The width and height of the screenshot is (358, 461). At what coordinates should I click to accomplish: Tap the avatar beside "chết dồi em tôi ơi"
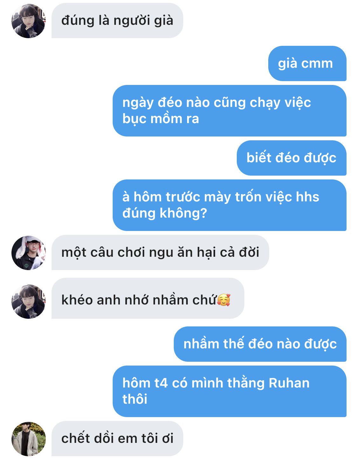[x=29, y=439]
